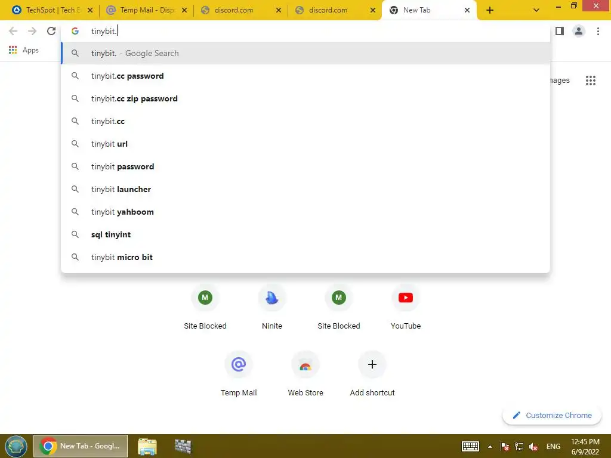Open the Action Center flag icon
611x458 pixels.
505,446
